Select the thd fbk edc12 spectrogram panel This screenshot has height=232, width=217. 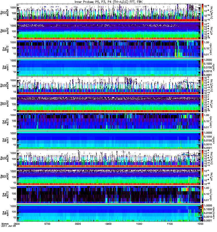coord(108,122)
